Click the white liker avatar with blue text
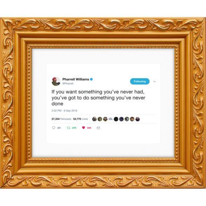This screenshot has height=206, width=206. pos(110,119)
